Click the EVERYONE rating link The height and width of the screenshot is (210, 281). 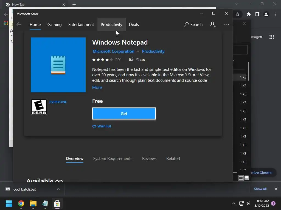point(58,102)
